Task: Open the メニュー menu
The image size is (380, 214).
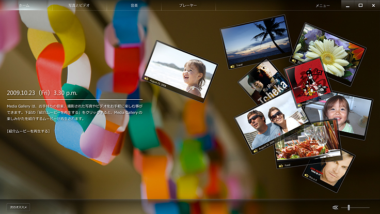Action: point(323,5)
